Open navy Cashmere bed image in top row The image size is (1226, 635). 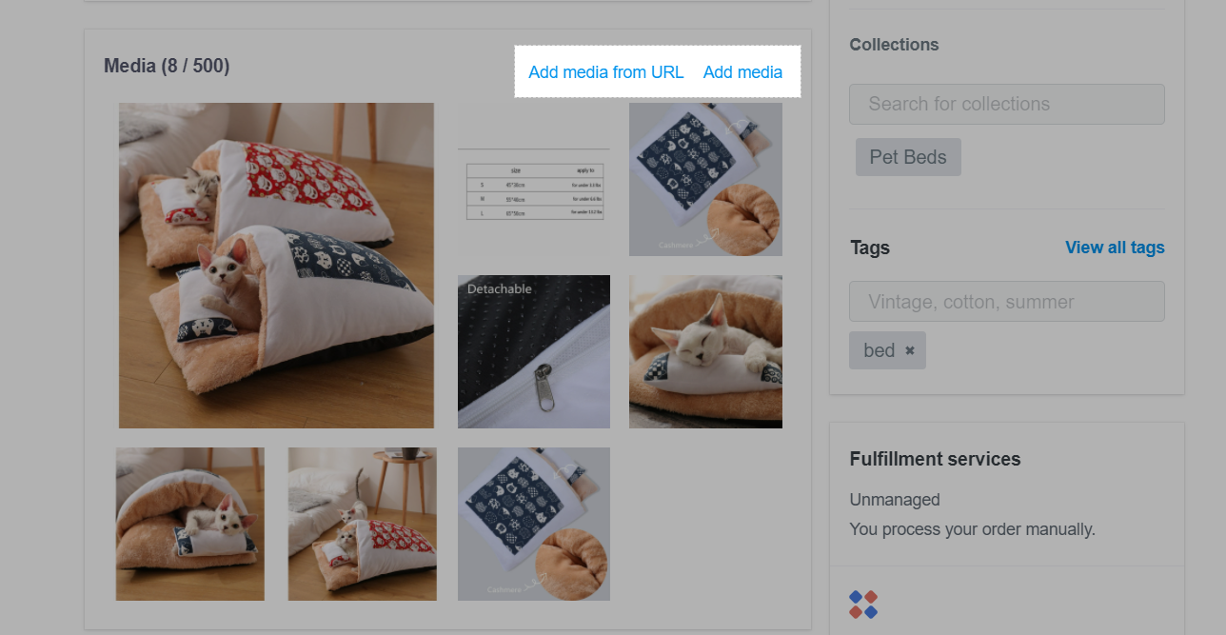[705, 179]
